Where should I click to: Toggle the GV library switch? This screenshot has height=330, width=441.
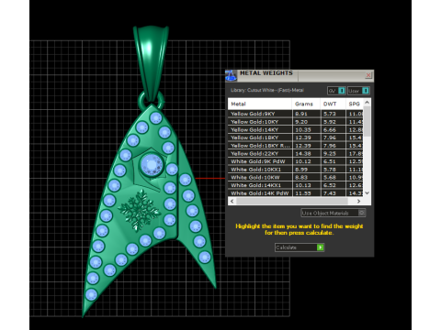coord(336,91)
